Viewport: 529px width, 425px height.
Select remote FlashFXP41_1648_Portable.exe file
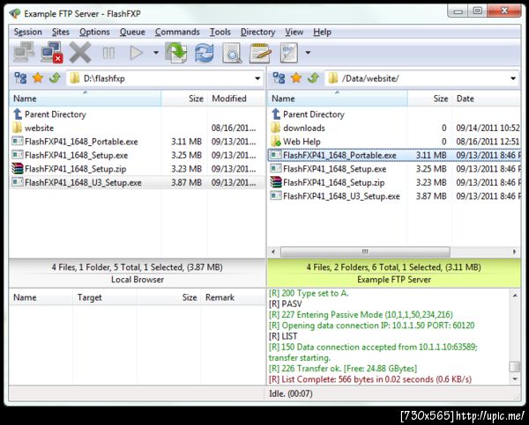point(333,155)
